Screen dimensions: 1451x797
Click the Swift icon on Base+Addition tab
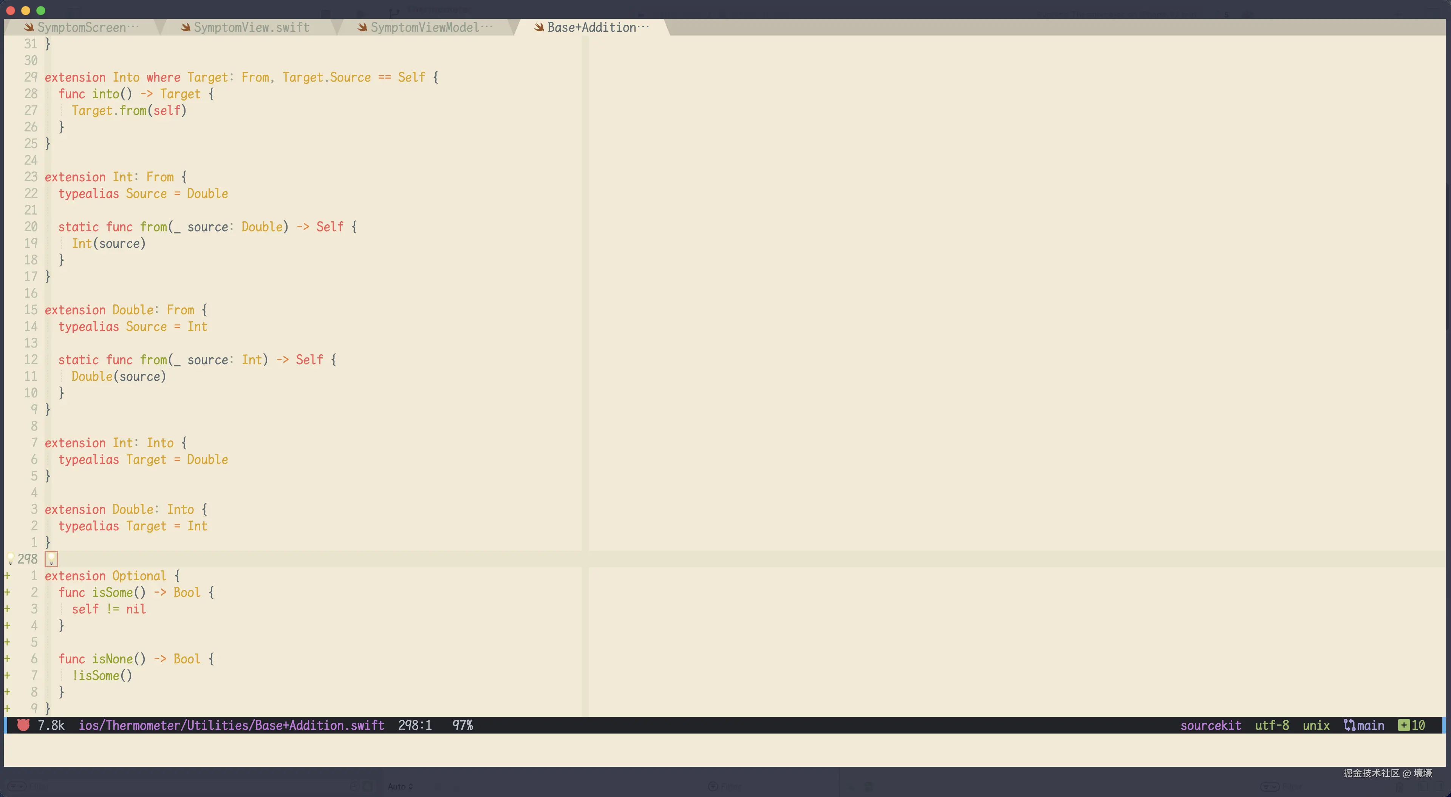click(539, 27)
